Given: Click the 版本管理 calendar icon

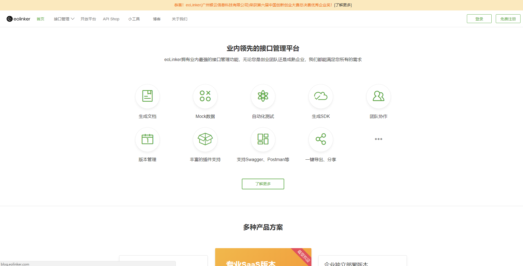Looking at the screenshot, I should point(147,139).
